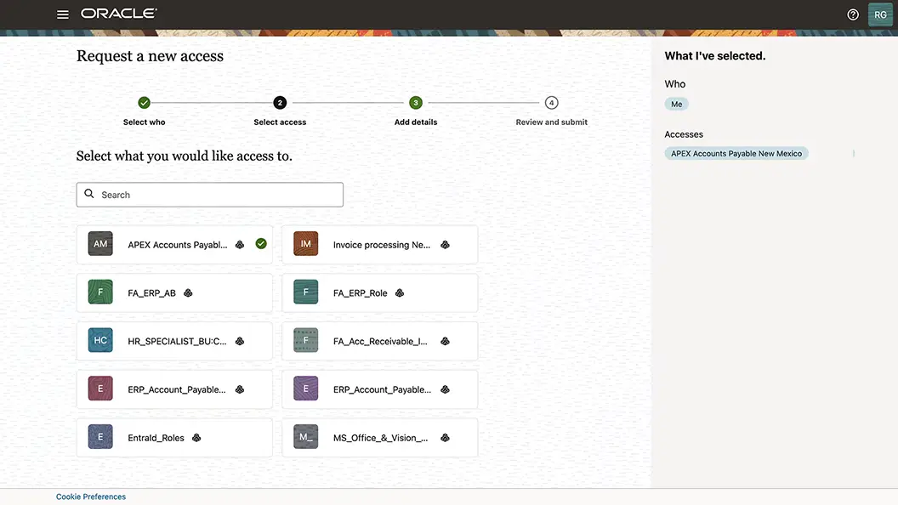Click role icon beside FA_ERP_AB

pos(188,292)
